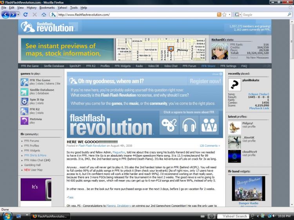
Task: Select the Simfile Database nav tab
Action: click(x=54, y=66)
